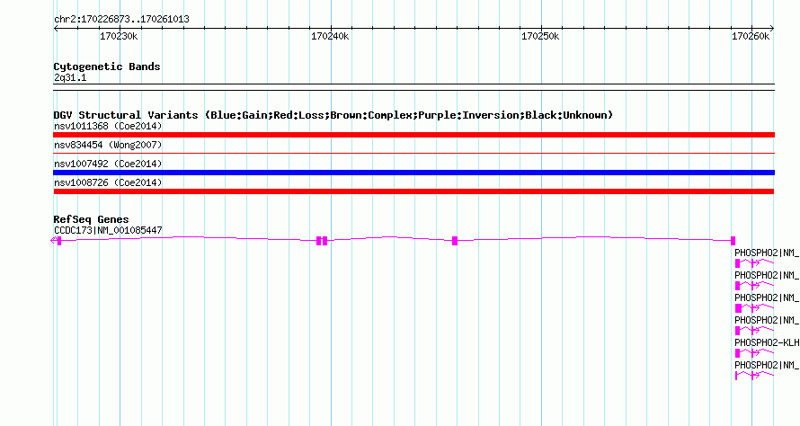Viewport: 800px width, 426px height.
Task: Select the 2q31.1 cytogenetic band bar
Action: point(413,87)
